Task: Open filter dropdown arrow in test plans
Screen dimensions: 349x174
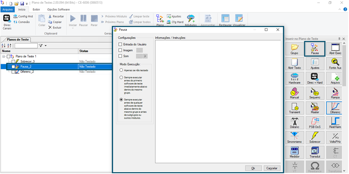Action: 46,46
